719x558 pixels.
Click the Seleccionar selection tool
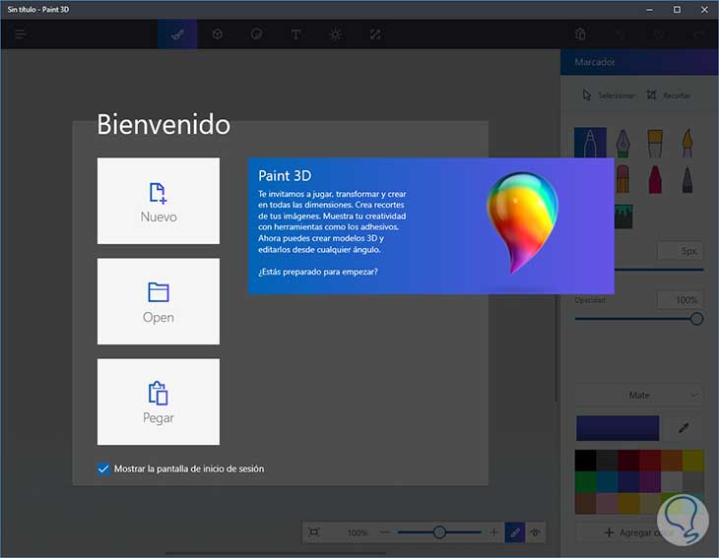(x=609, y=95)
